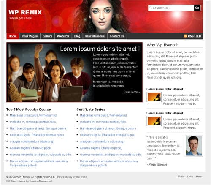This screenshot has height=185, width=211.
Task: Click Read More in the featured banner
Action: coord(132,92)
